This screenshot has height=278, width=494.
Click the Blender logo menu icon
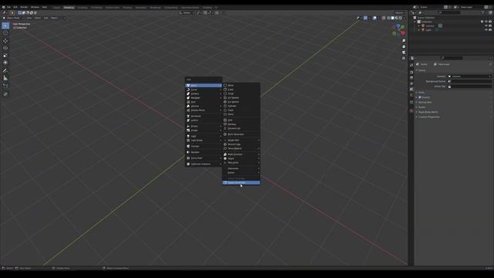click(4, 7)
